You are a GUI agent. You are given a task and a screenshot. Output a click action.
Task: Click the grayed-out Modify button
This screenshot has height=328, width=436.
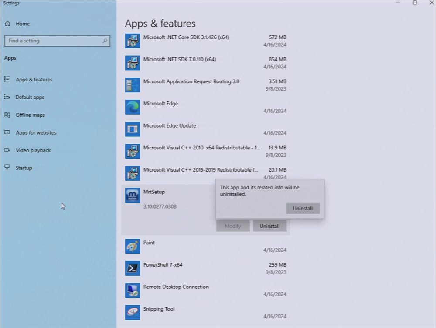(x=233, y=226)
